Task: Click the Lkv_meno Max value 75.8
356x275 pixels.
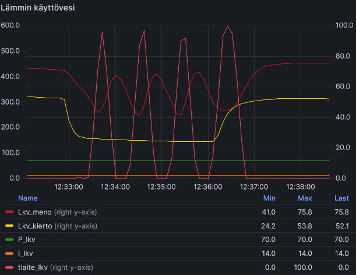Action: tap(305, 212)
